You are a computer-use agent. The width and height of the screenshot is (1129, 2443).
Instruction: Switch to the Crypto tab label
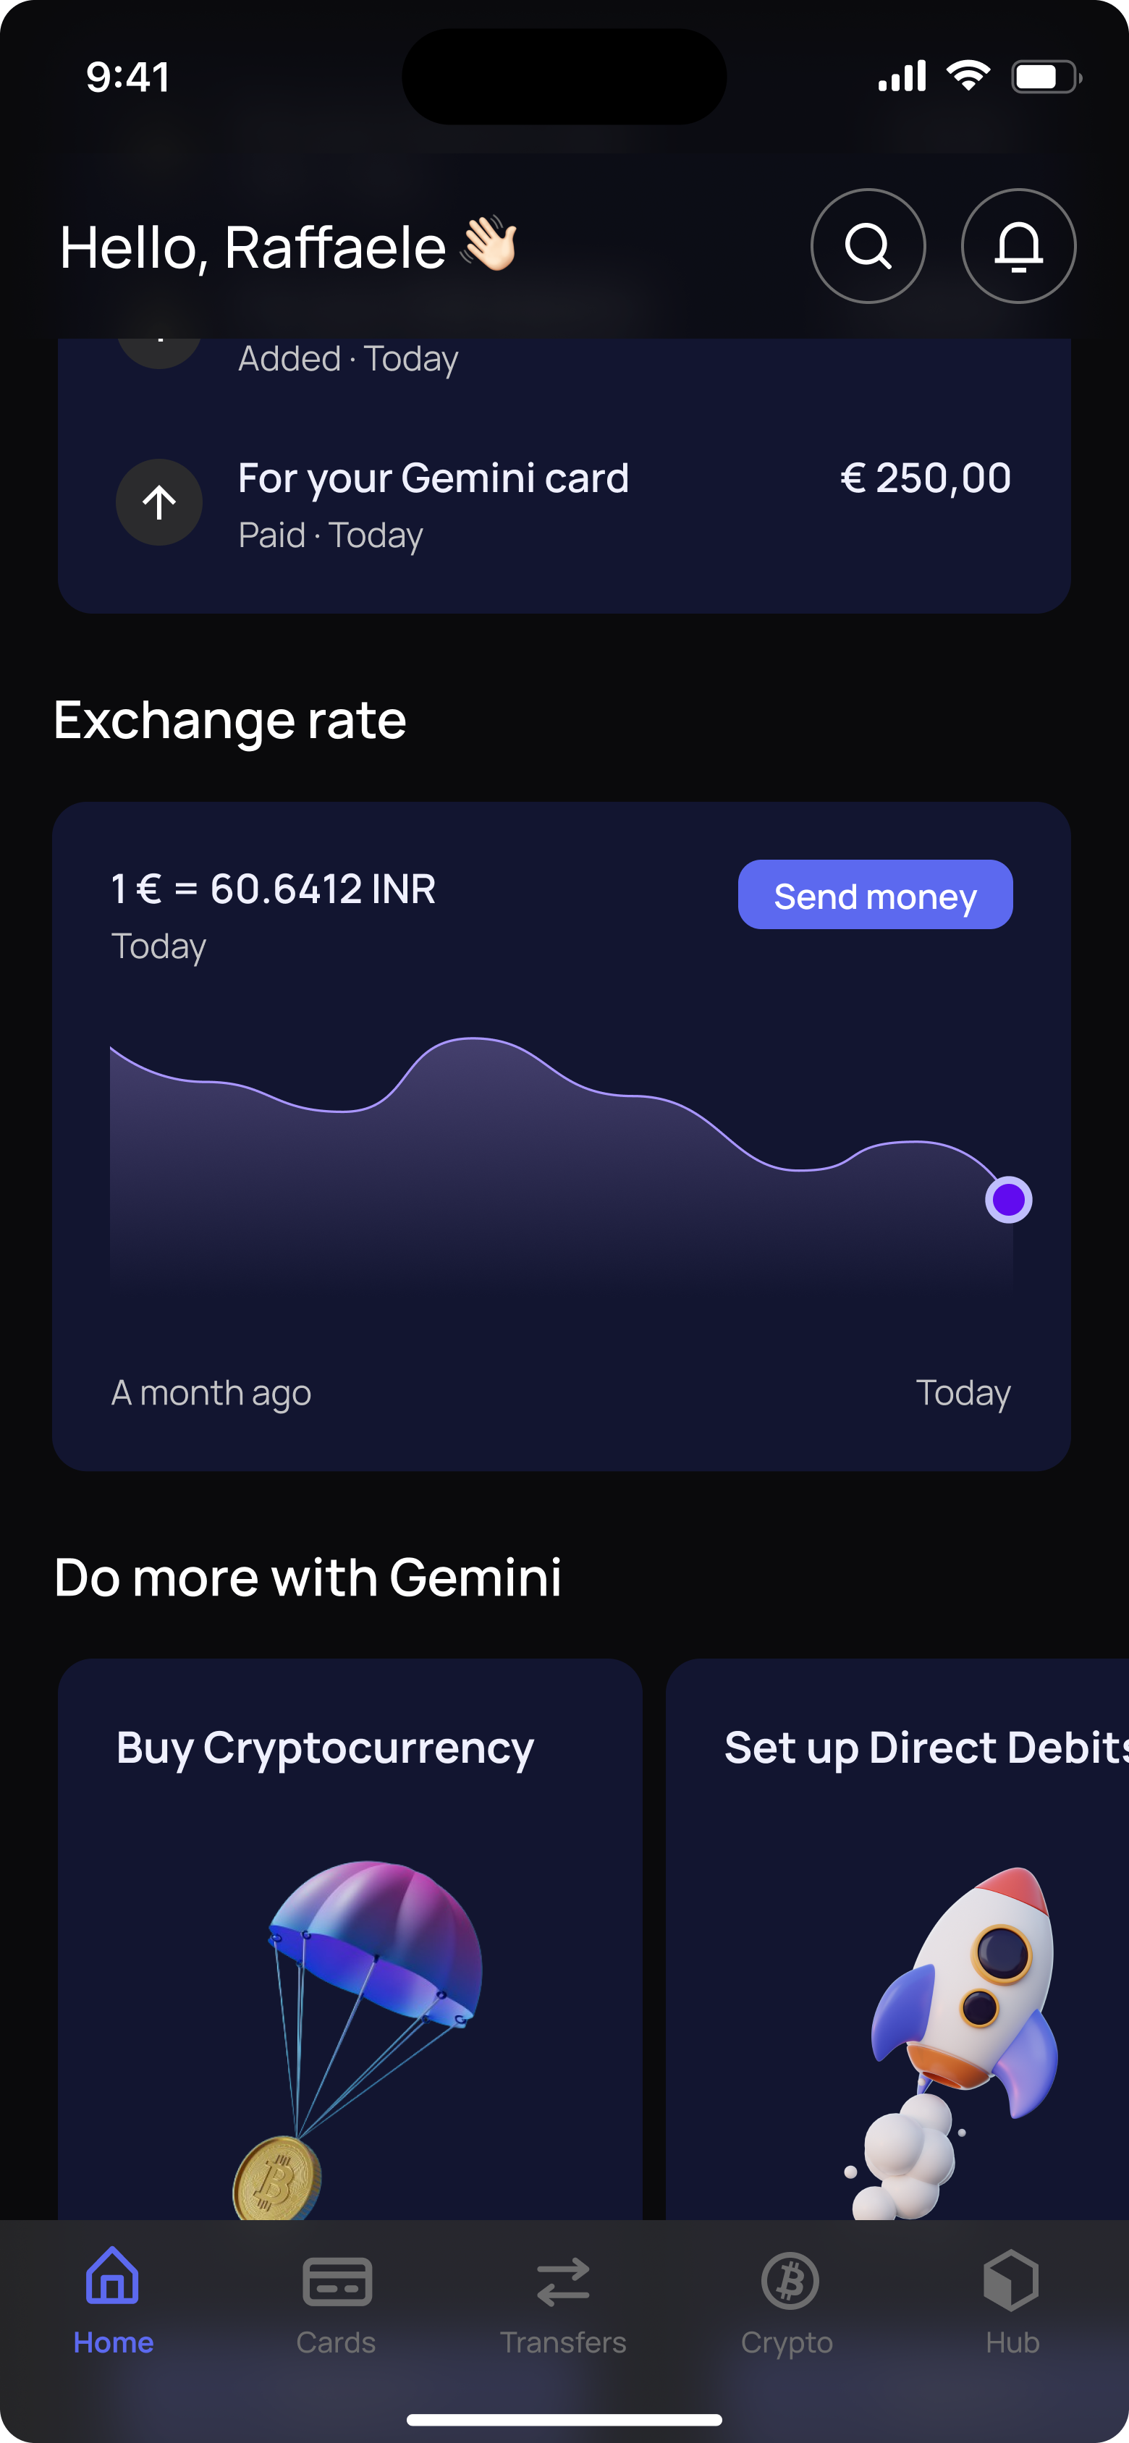point(787,2342)
